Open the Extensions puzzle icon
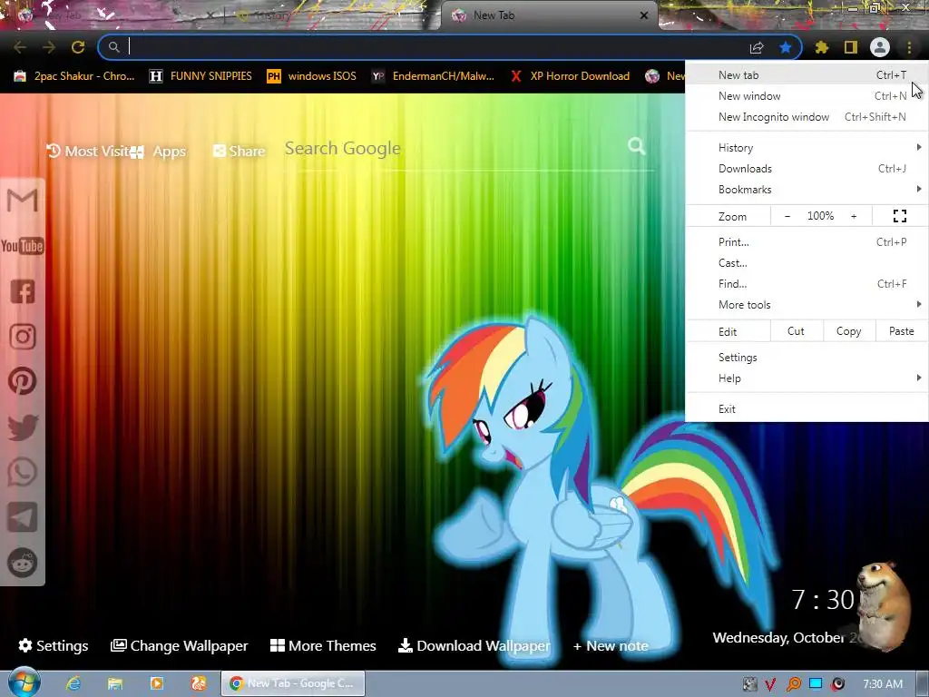This screenshot has height=697, width=929. point(822,47)
